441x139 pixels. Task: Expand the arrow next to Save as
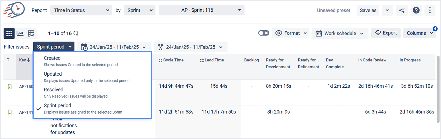(x=387, y=10)
